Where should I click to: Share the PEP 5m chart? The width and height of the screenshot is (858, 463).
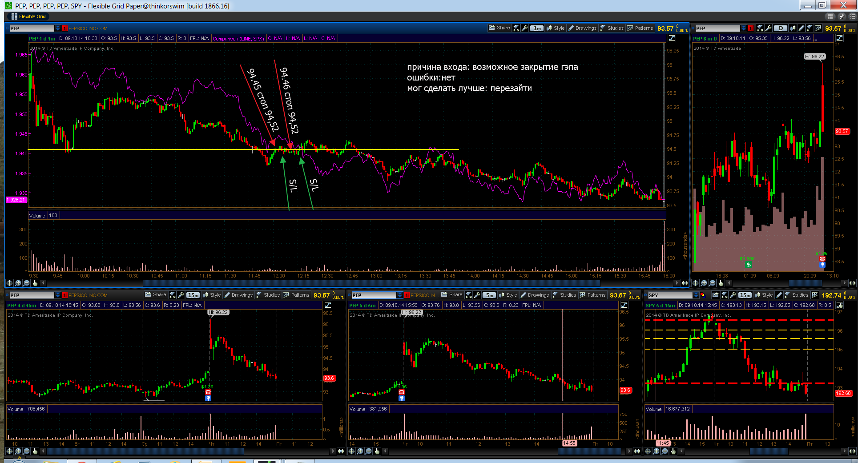pos(451,295)
